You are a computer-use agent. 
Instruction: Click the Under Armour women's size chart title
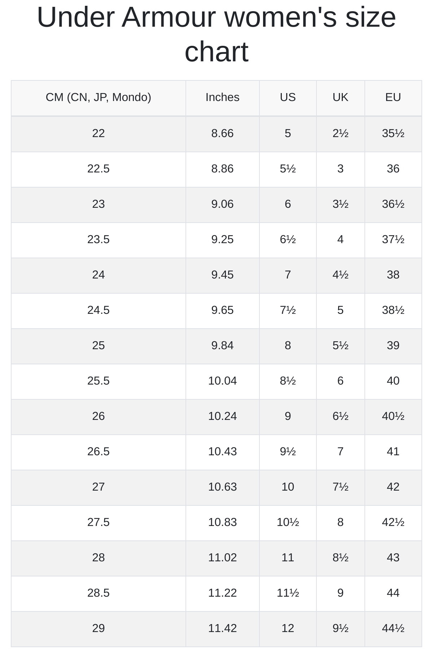point(216,34)
